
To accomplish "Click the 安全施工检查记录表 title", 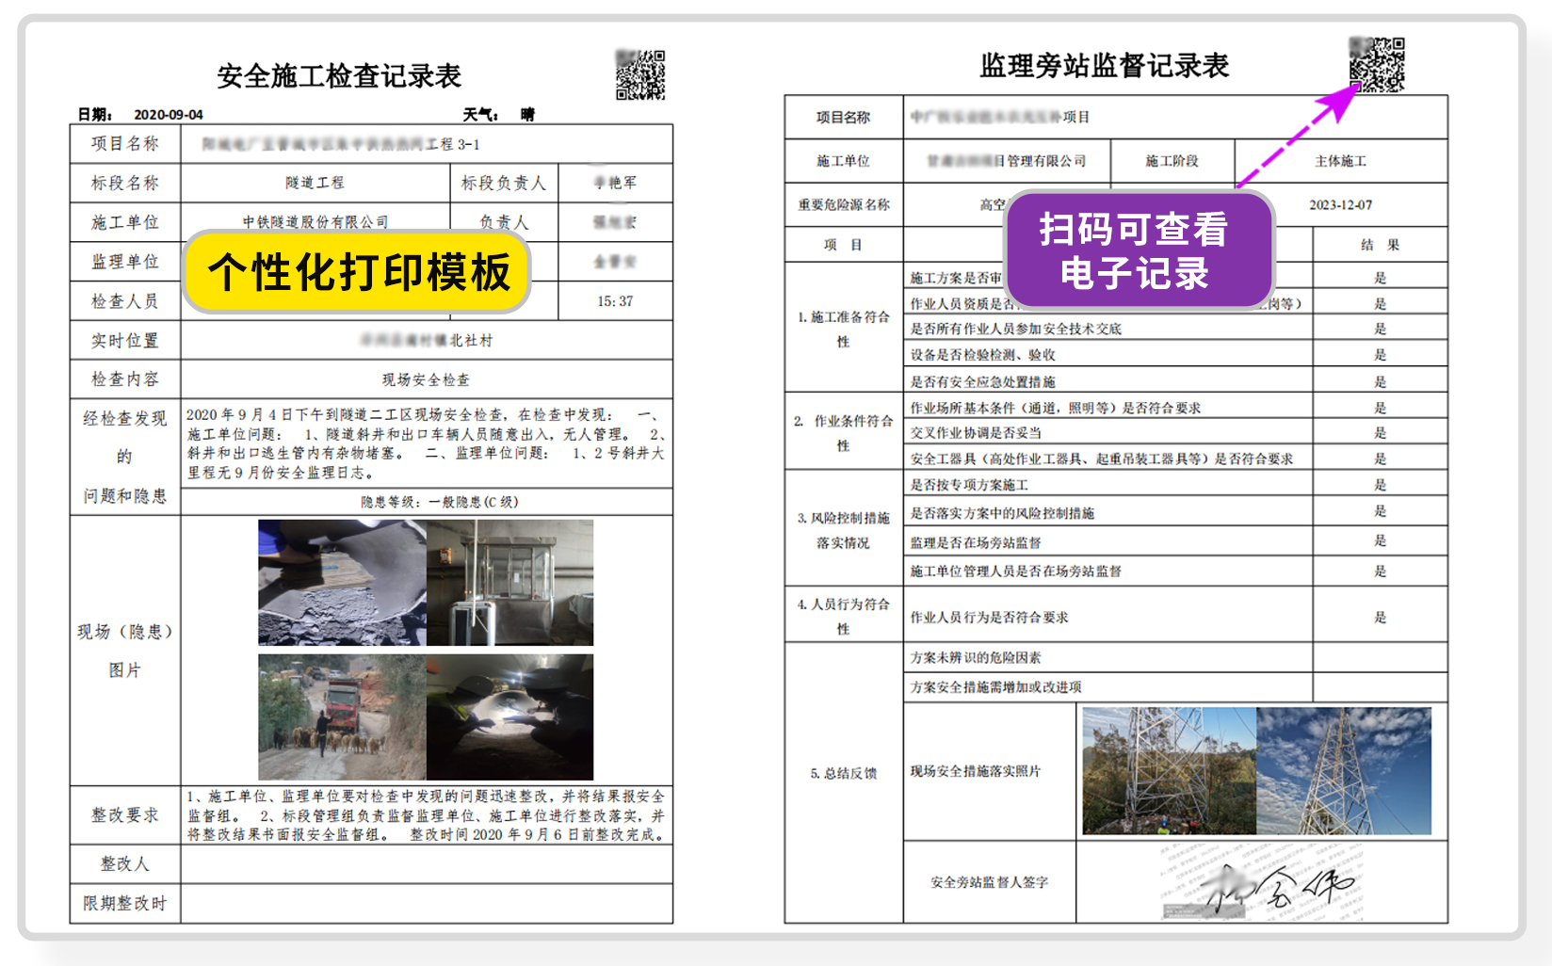I will tap(339, 76).
